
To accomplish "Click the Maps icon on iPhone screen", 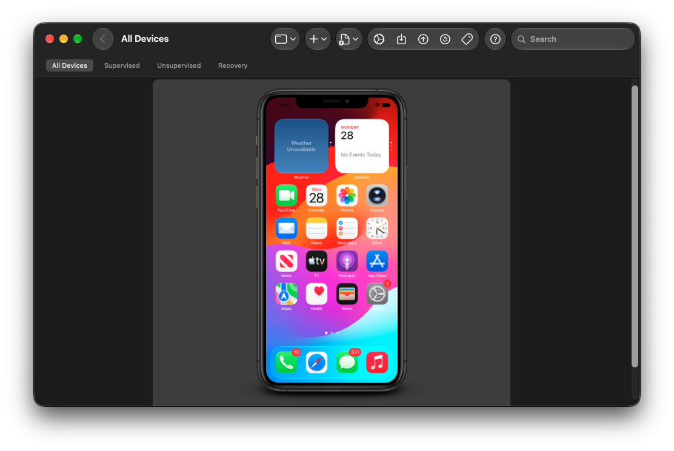I will [x=286, y=294].
